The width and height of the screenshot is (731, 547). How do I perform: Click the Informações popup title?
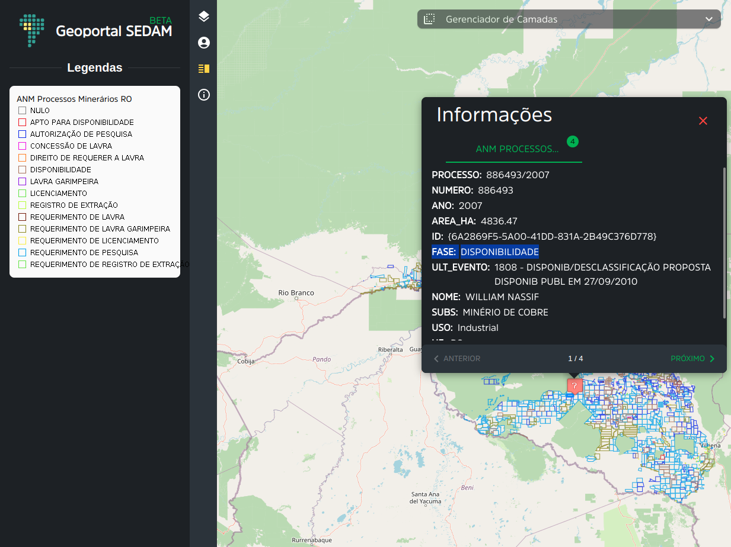[494, 115]
